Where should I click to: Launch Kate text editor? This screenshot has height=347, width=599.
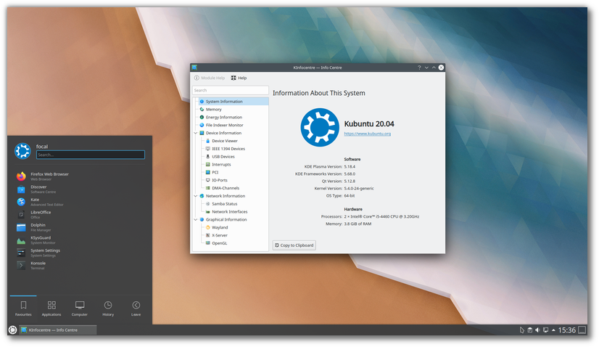[80, 202]
